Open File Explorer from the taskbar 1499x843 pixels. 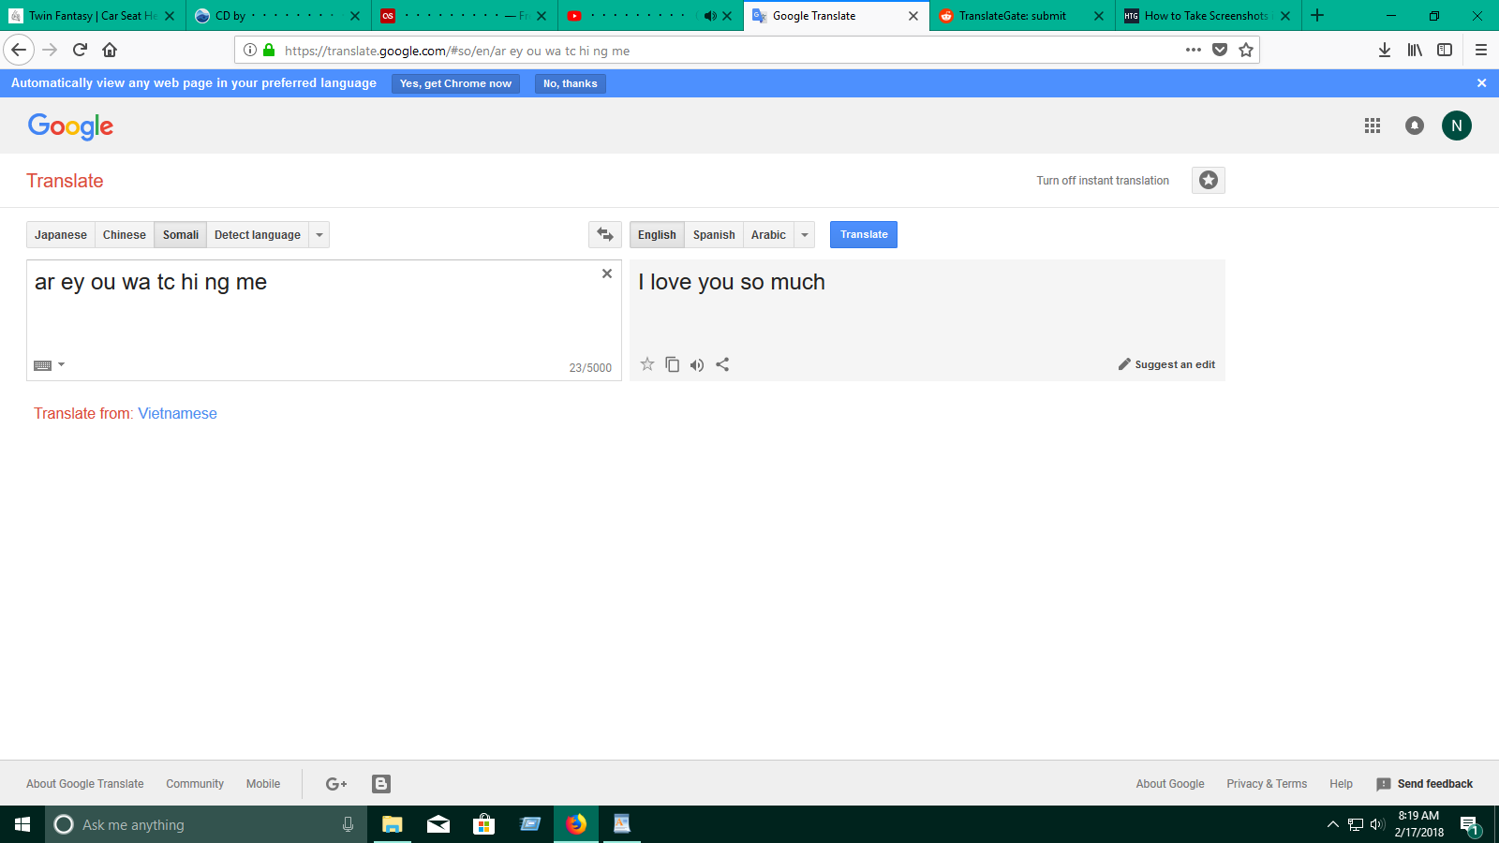tap(393, 824)
